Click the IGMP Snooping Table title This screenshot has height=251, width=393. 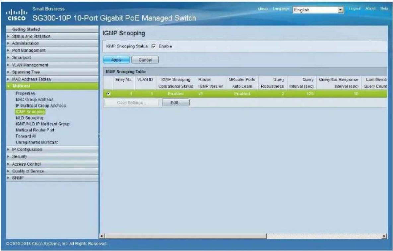coord(126,72)
